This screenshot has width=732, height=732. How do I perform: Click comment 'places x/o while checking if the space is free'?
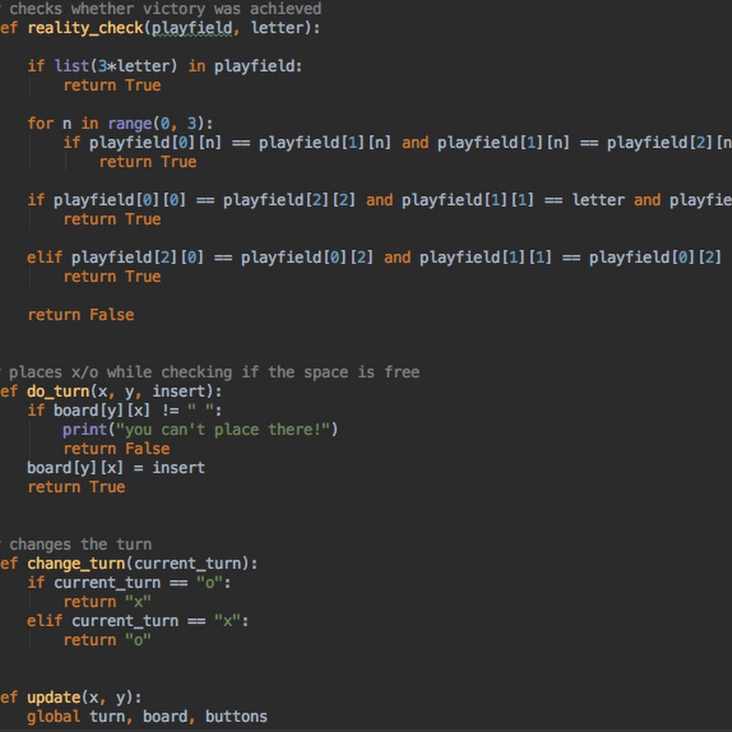point(214,373)
